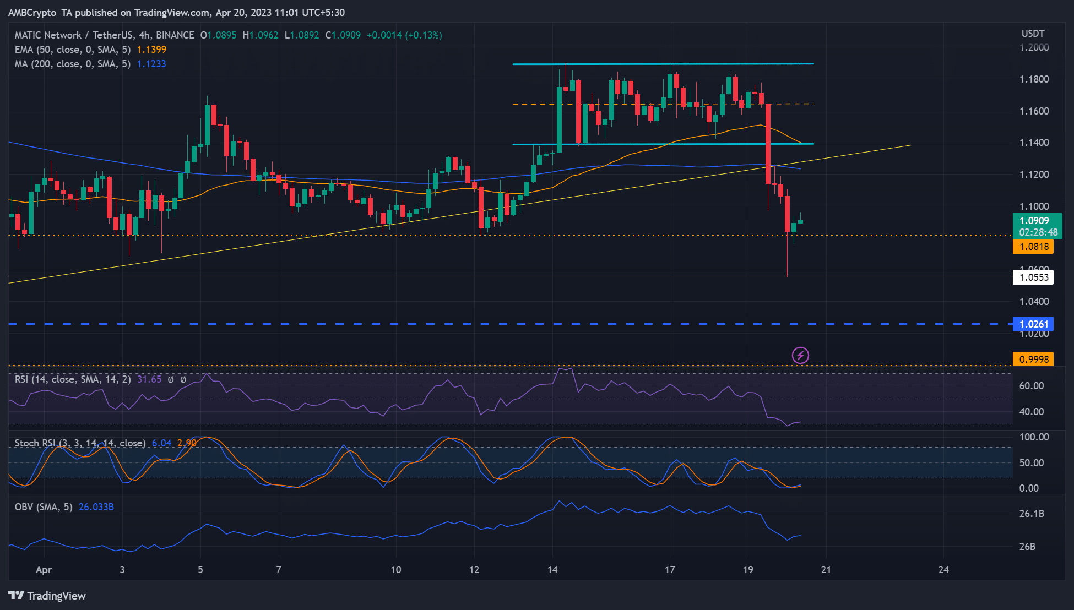
Task: Click the MA 200 value 1.1233
Action: [x=151, y=64]
